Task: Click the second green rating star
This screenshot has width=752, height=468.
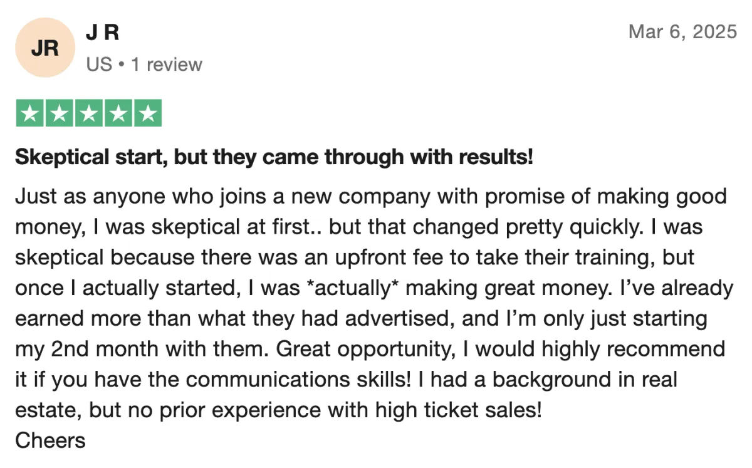Action: point(59,113)
